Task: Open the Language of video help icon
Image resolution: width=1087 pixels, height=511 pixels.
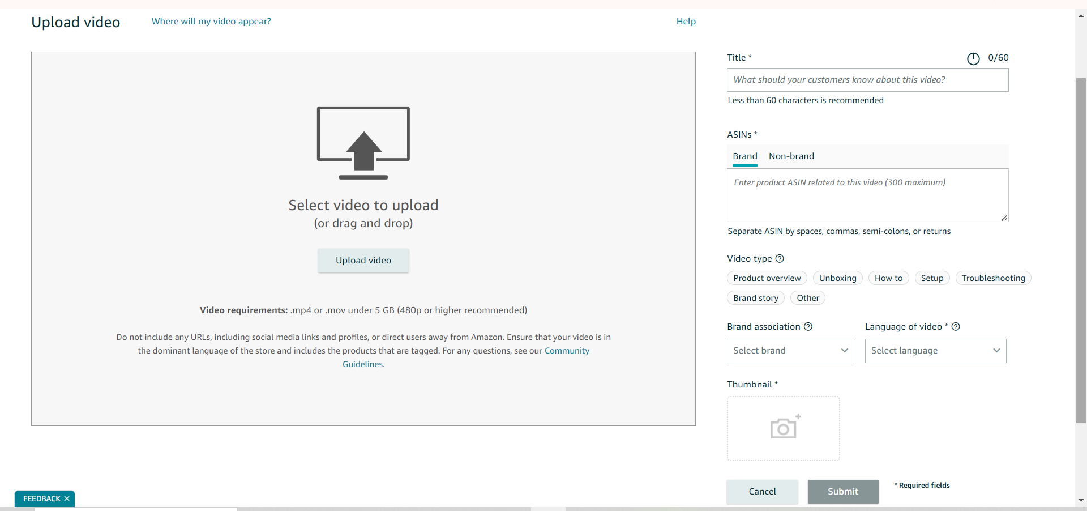Action: pyautogui.click(x=956, y=327)
